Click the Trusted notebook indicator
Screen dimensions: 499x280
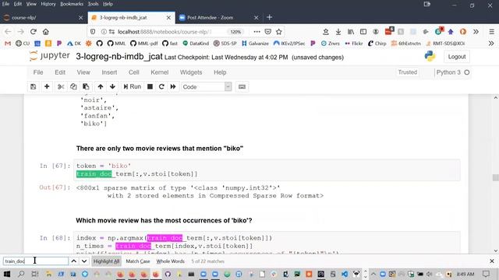coord(407,72)
